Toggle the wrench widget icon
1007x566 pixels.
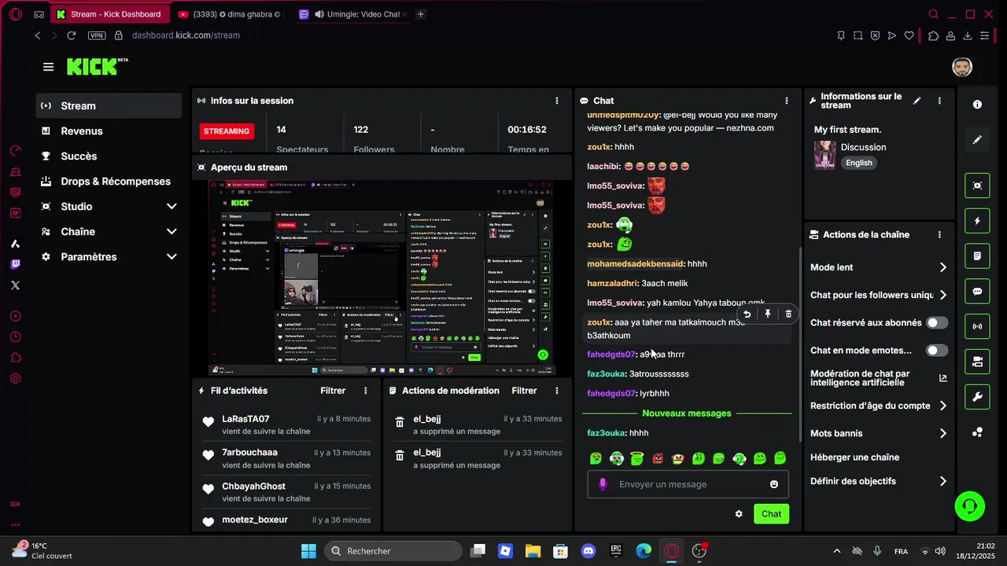977,397
